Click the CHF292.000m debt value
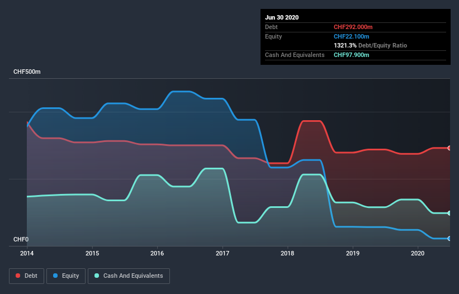This screenshot has width=459, height=294. 353,27
